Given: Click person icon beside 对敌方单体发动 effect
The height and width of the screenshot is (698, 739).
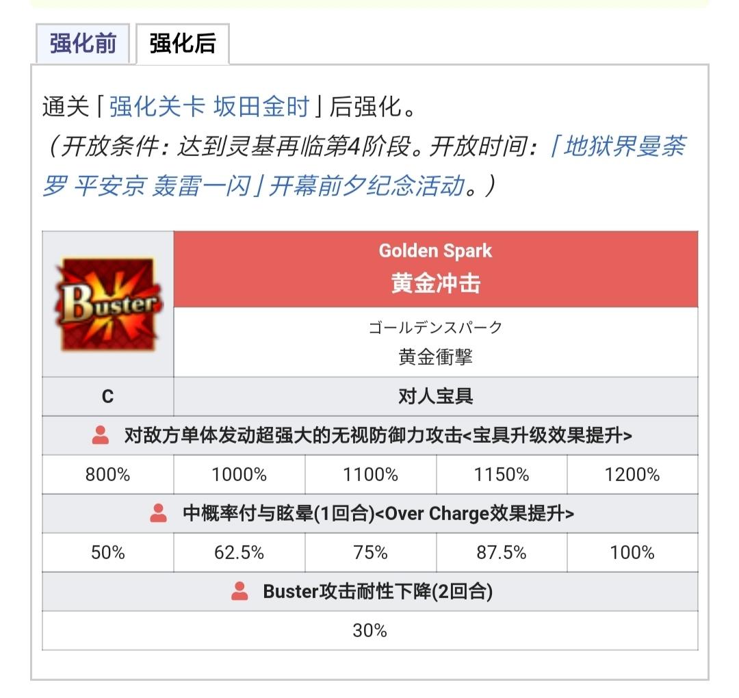Looking at the screenshot, I should 101,435.
